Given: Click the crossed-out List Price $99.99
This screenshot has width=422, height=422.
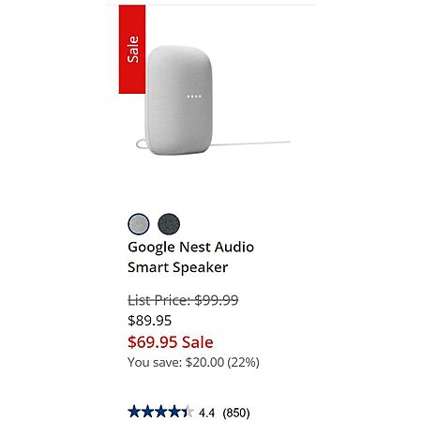Looking at the screenshot, I should point(183,300).
